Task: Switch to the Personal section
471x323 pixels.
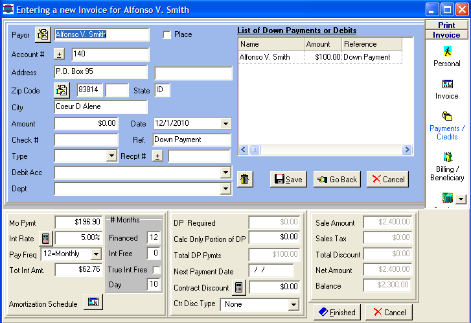Action: point(446,56)
